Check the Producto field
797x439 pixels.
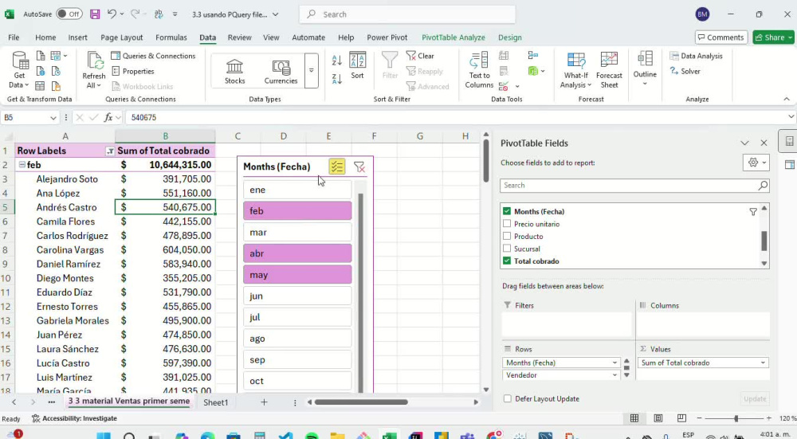coord(507,237)
